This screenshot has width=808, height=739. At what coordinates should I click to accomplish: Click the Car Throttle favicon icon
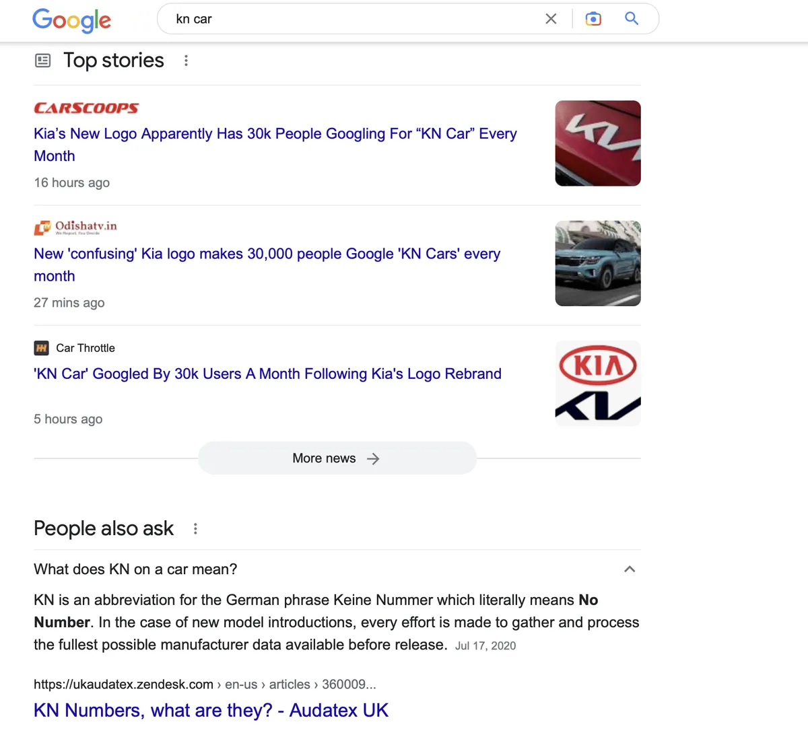pyautogui.click(x=42, y=348)
